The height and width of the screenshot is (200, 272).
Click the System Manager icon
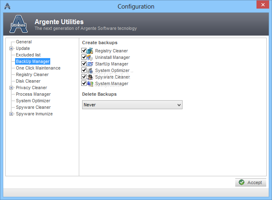tap(90, 83)
